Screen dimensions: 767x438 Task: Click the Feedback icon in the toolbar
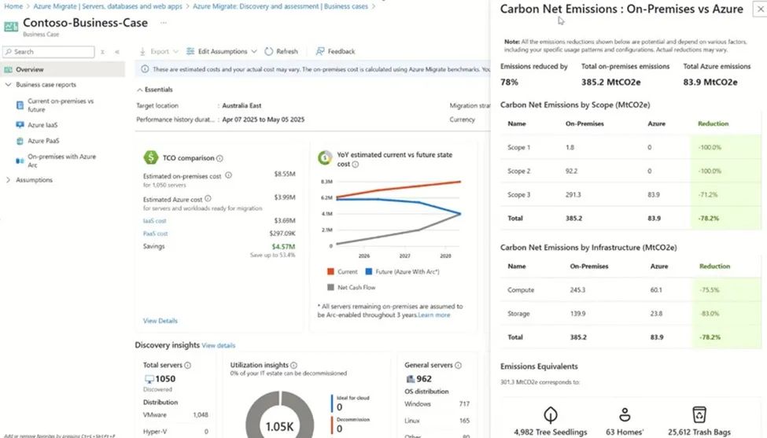320,52
